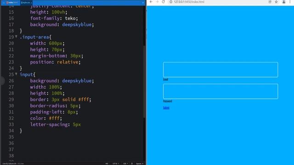
Task: Open the browser three-dot menu
Action: coord(290,2)
